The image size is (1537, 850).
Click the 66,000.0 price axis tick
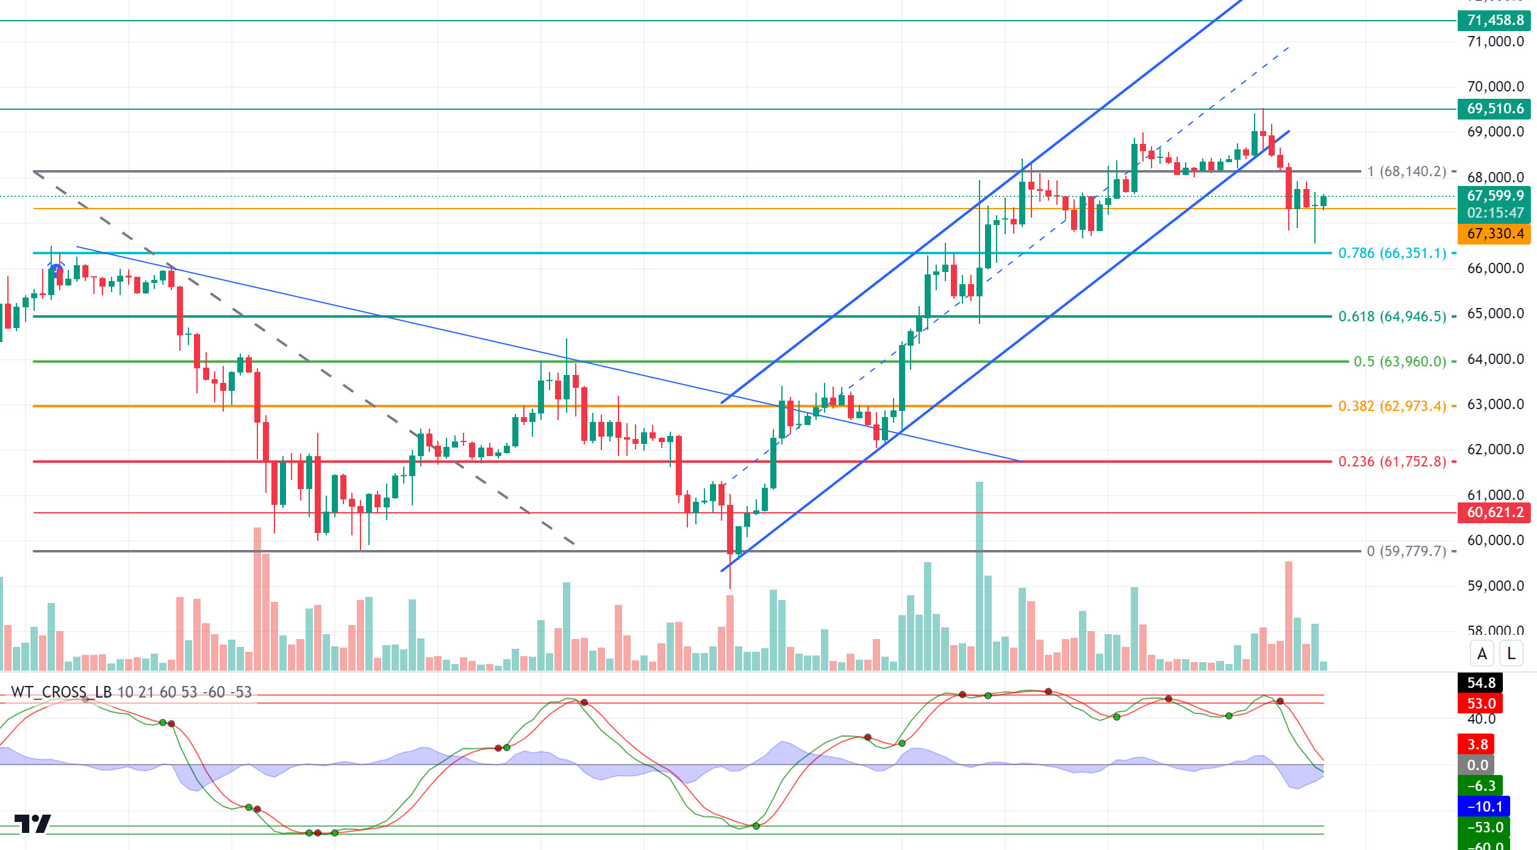pyautogui.click(x=1495, y=268)
